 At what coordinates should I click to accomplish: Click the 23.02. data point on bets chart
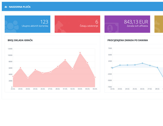tap(21, 68)
